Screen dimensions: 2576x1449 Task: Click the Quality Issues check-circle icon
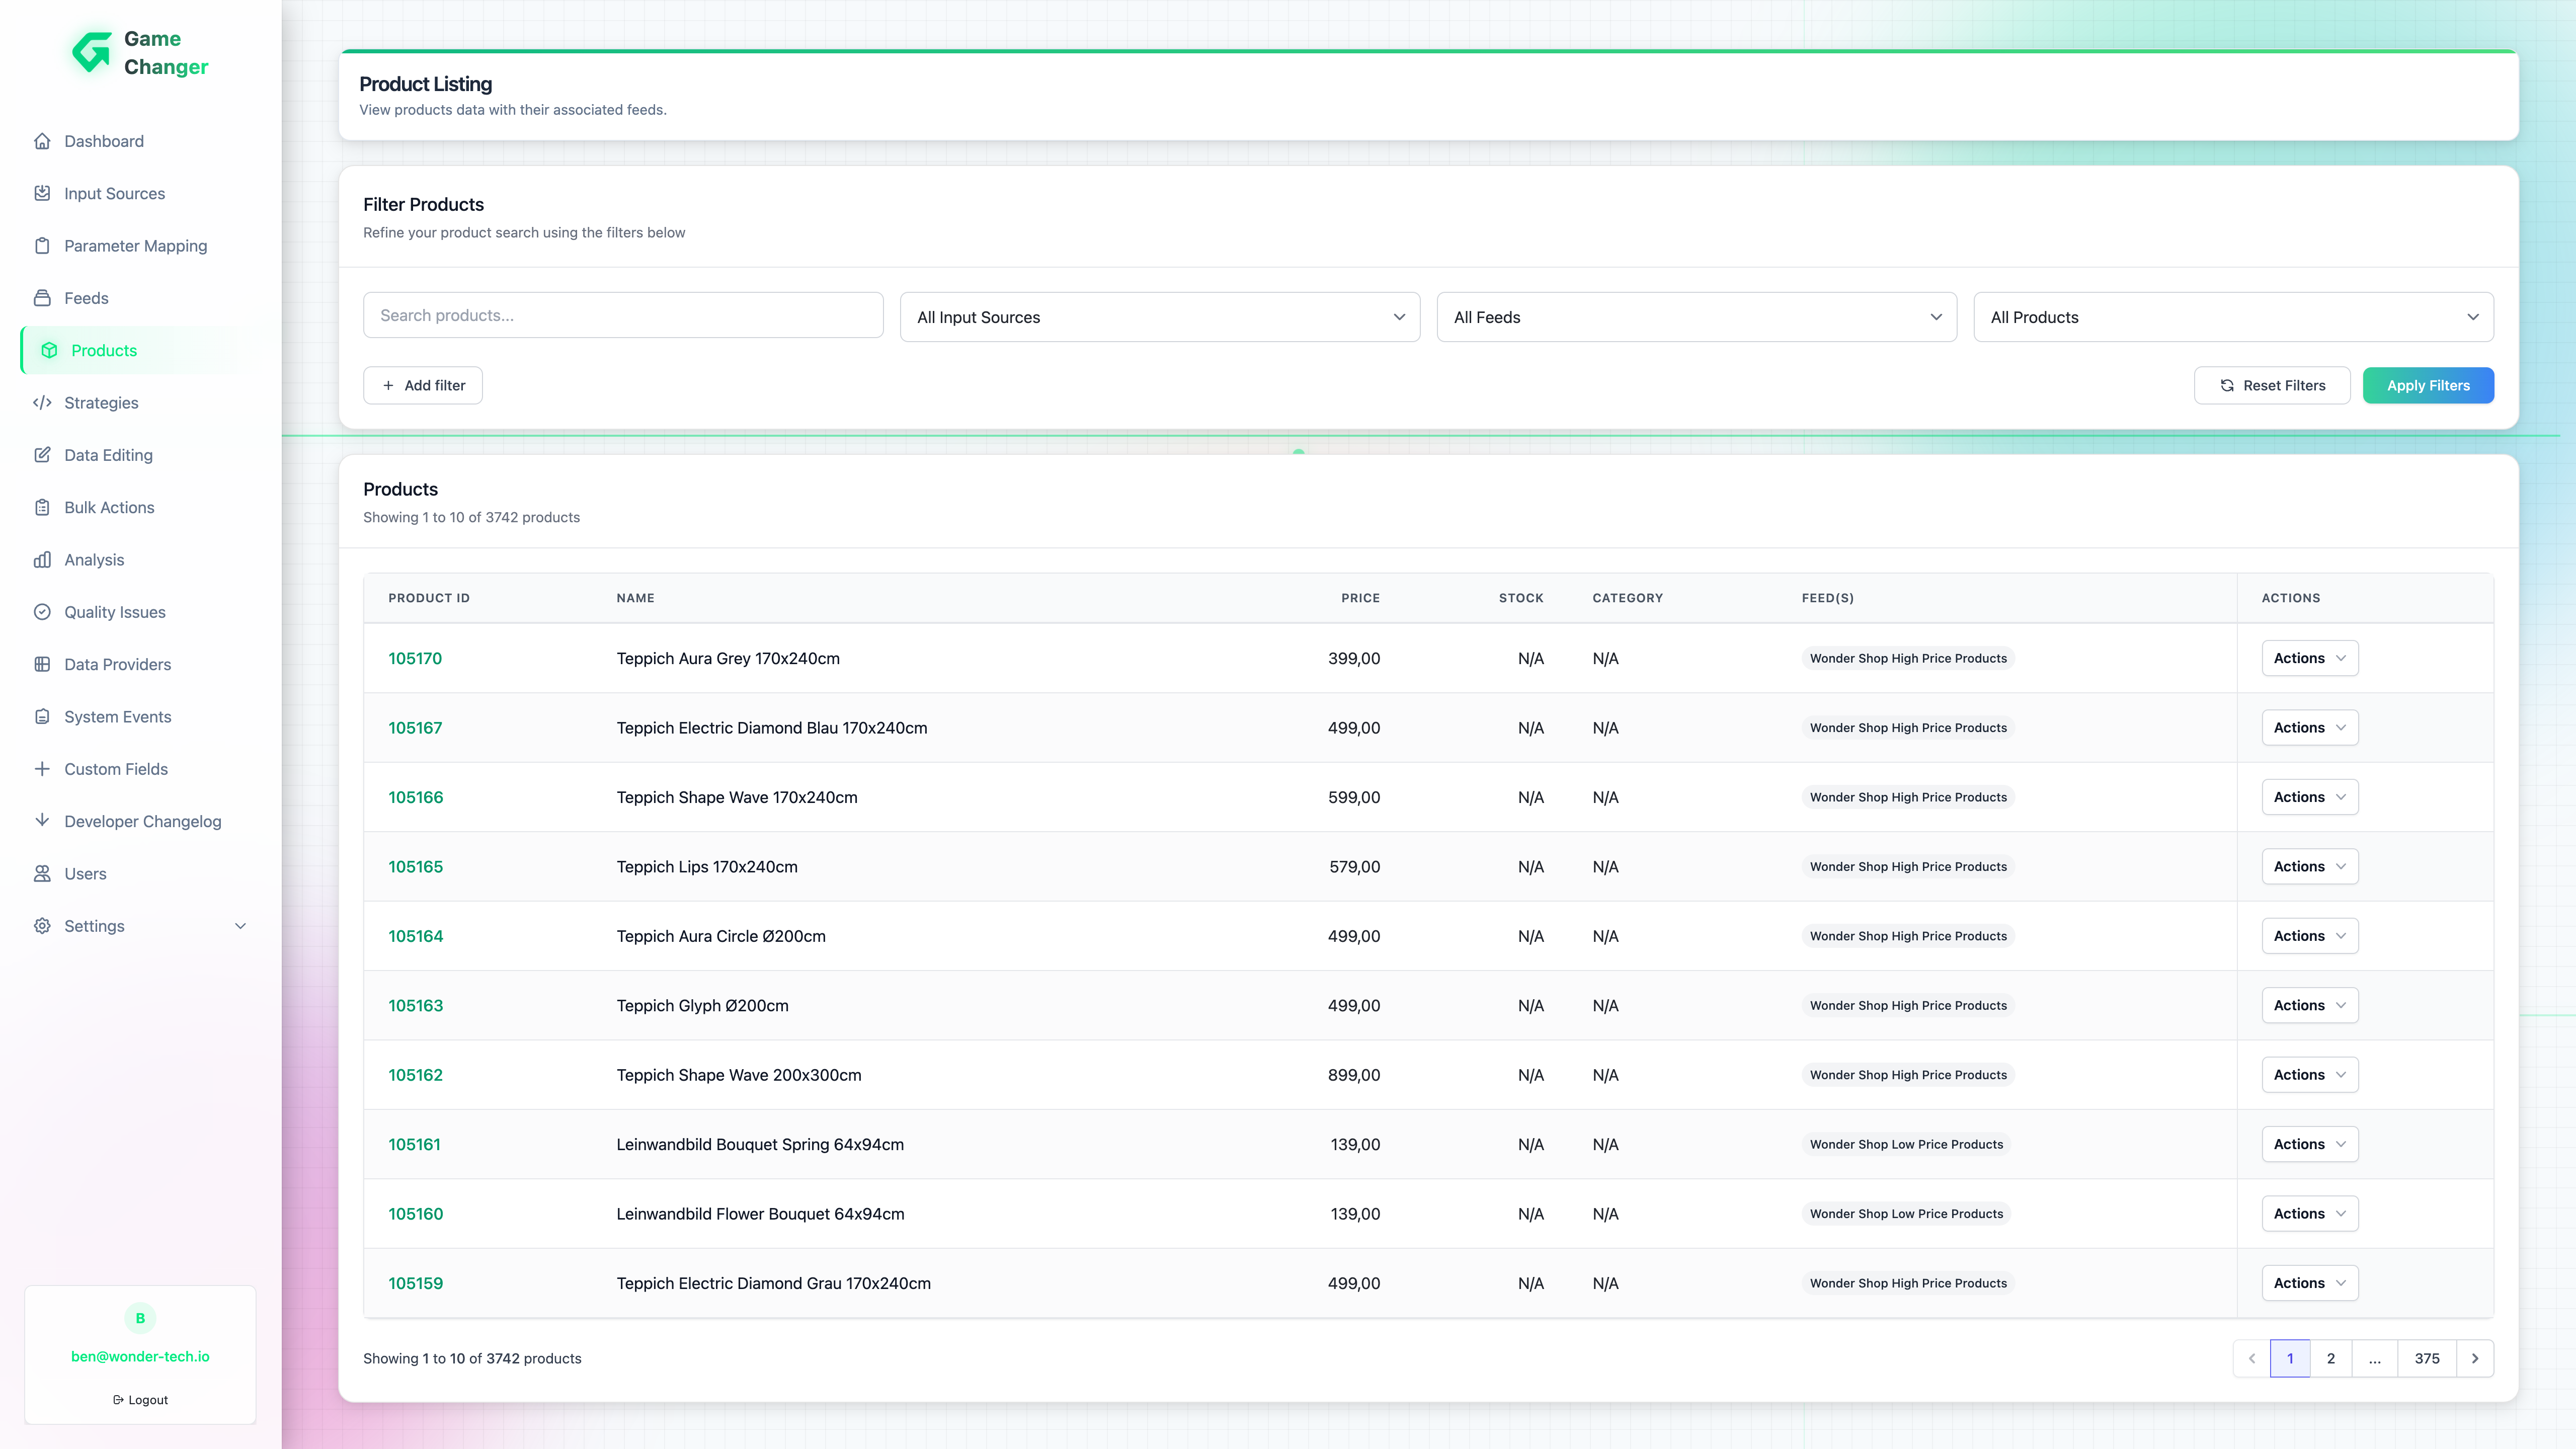(x=42, y=612)
